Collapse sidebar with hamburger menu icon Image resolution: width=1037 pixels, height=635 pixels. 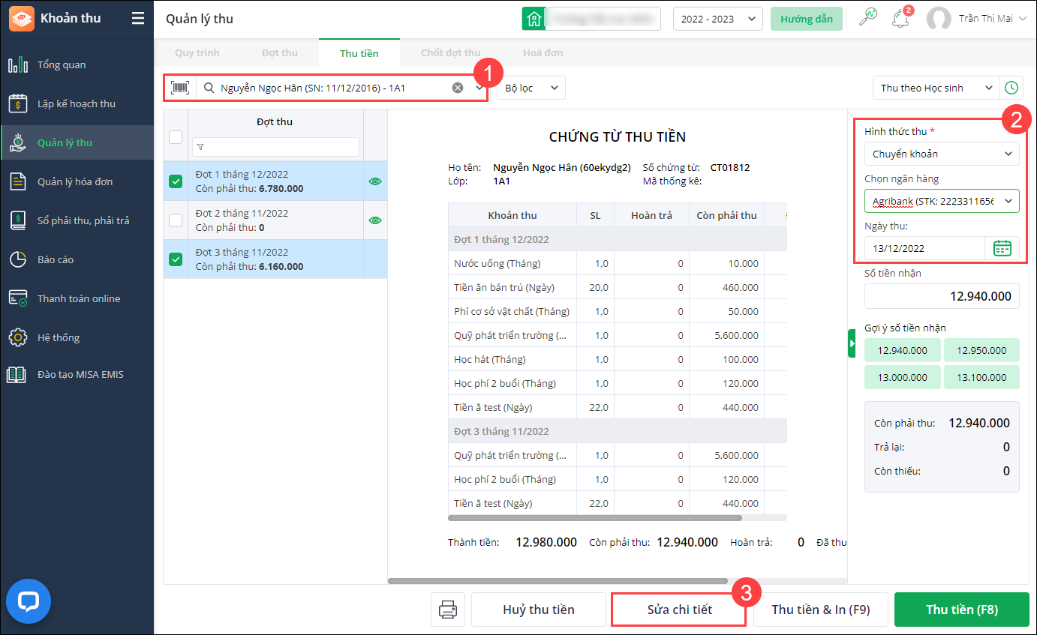point(137,19)
